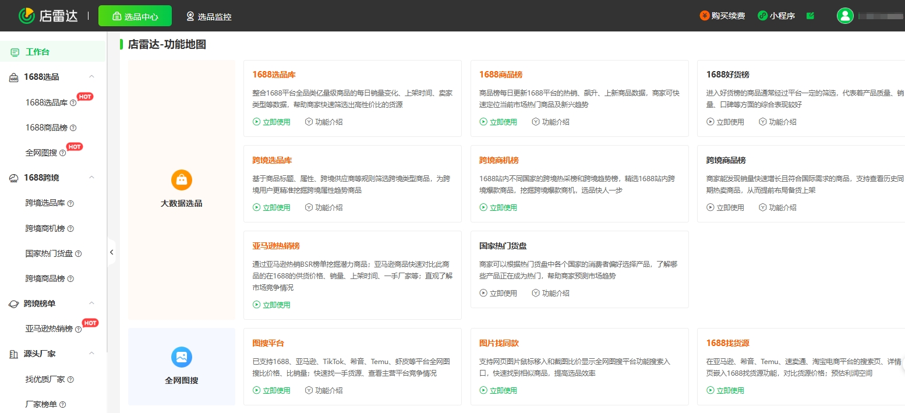The image size is (905, 413).
Task: Click the 1688商品榜 card title
Action: point(501,75)
